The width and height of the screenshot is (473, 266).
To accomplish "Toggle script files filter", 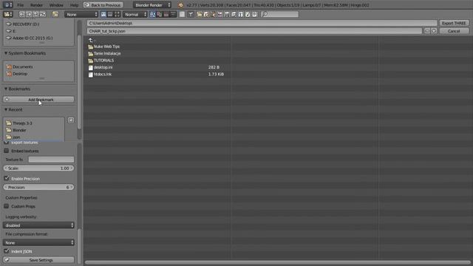I will click(234, 14).
